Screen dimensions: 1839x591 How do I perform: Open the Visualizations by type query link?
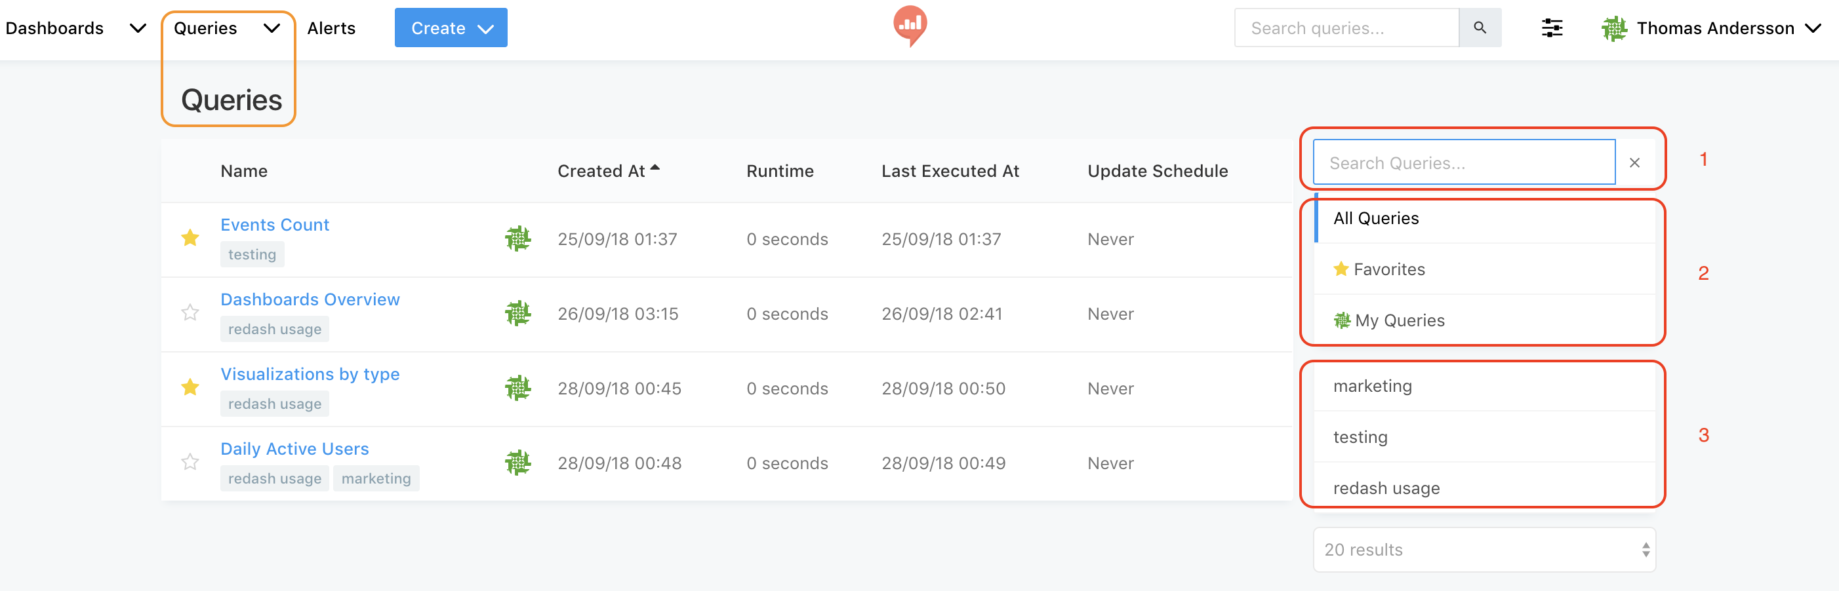click(310, 374)
